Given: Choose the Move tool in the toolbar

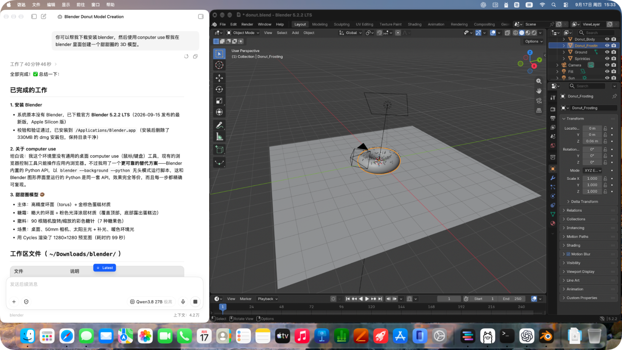Looking at the screenshot, I should [219, 78].
